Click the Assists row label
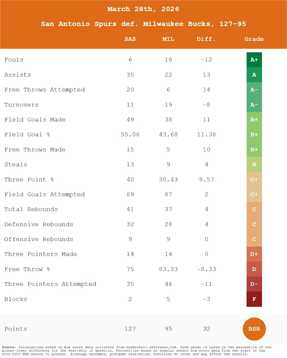 (x=18, y=75)
